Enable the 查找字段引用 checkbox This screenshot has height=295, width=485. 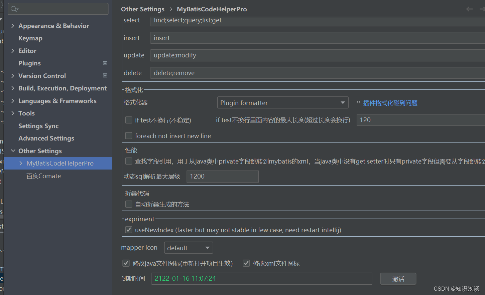click(x=129, y=162)
